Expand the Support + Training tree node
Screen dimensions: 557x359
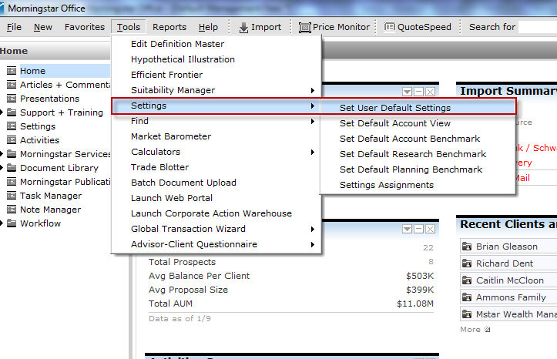pos(2,112)
